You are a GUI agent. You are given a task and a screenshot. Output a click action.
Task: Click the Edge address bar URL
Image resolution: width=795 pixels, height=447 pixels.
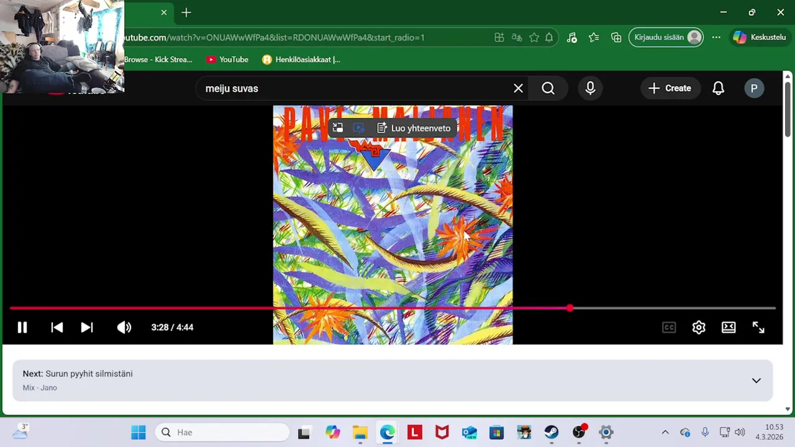click(x=273, y=37)
